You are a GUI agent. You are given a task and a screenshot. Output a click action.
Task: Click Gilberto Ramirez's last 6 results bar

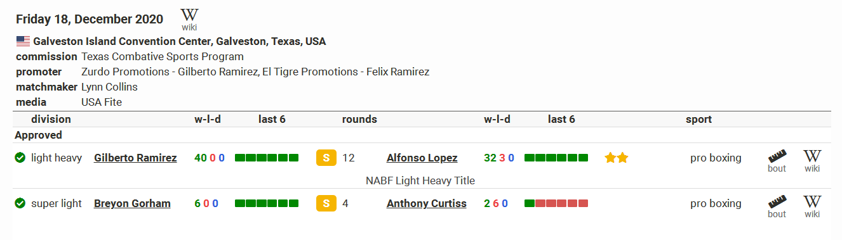tap(267, 158)
